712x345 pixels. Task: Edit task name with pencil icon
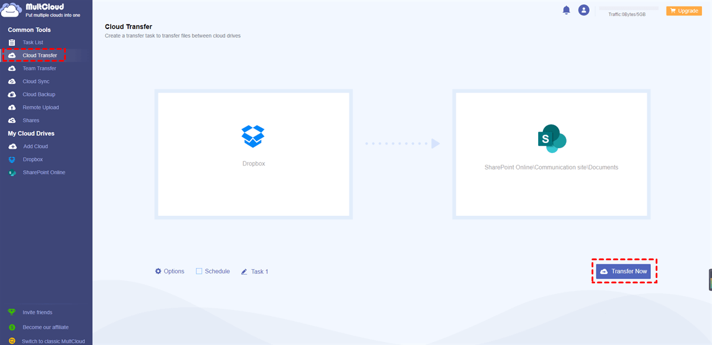[x=244, y=271]
